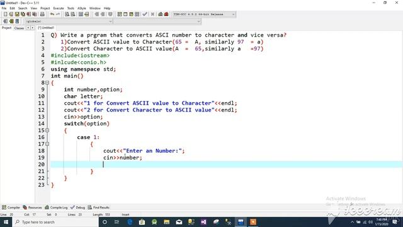This screenshot has height=227, width=403.
Task: Click the Goto Line toolbar icon
Action: click(x=87, y=15)
